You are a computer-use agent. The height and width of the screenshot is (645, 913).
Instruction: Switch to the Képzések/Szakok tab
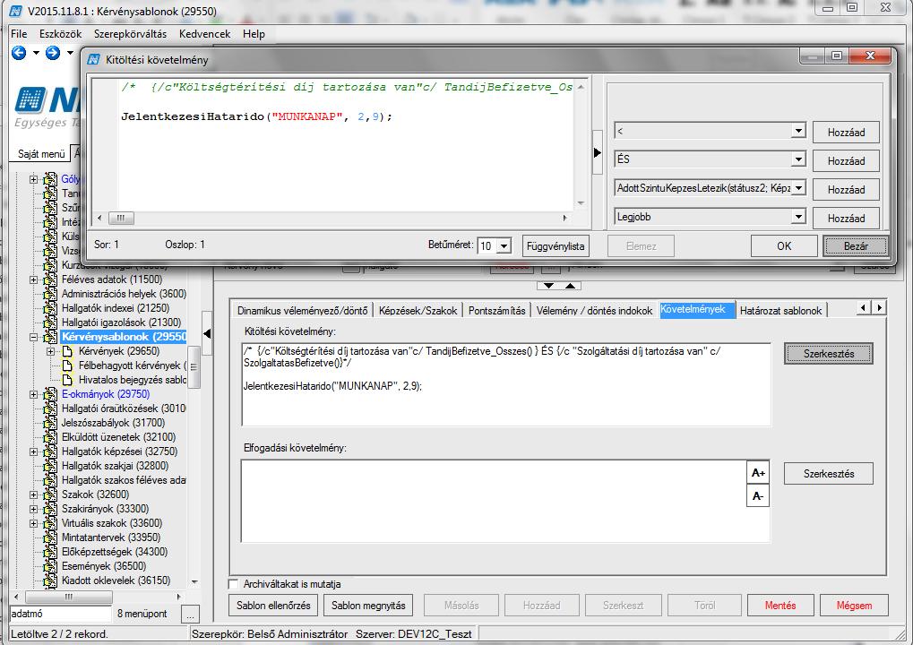418,310
